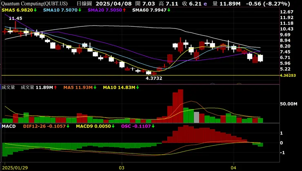Click the volume 量 11.89M in header
The width and height of the screenshot is (302, 171).
(x=226, y=3)
